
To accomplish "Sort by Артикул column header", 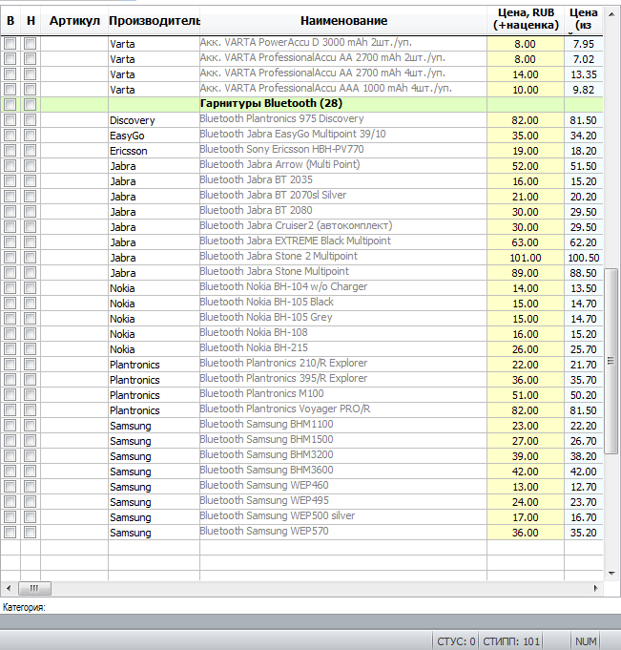I will point(74,21).
